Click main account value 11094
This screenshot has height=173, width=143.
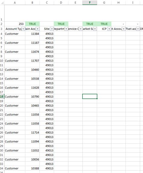pyautogui.click(x=35, y=142)
